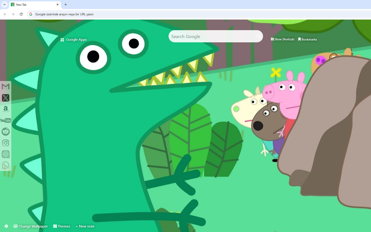Open a new browser tab
Viewport: 371px width, 232px height.
[x=66, y=4]
